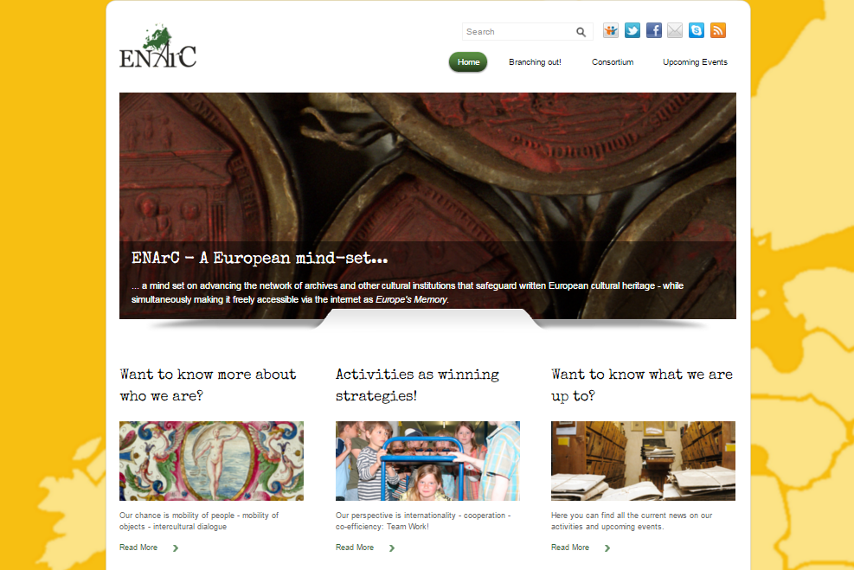Open the Facebook icon link
This screenshot has width=854, height=570.
pos(653,30)
